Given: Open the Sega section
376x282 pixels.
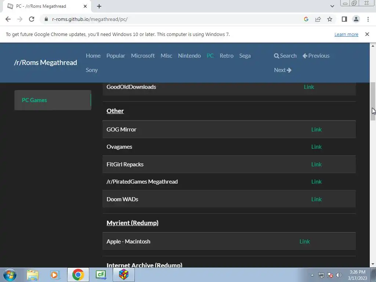Looking at the screenshot, I should point(245,56).
